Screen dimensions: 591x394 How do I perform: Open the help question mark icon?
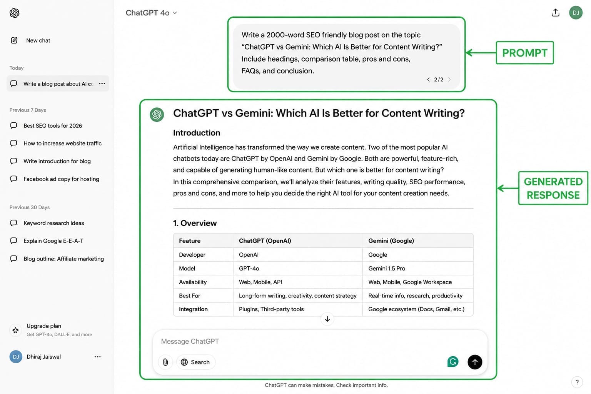tap(577, 382)
